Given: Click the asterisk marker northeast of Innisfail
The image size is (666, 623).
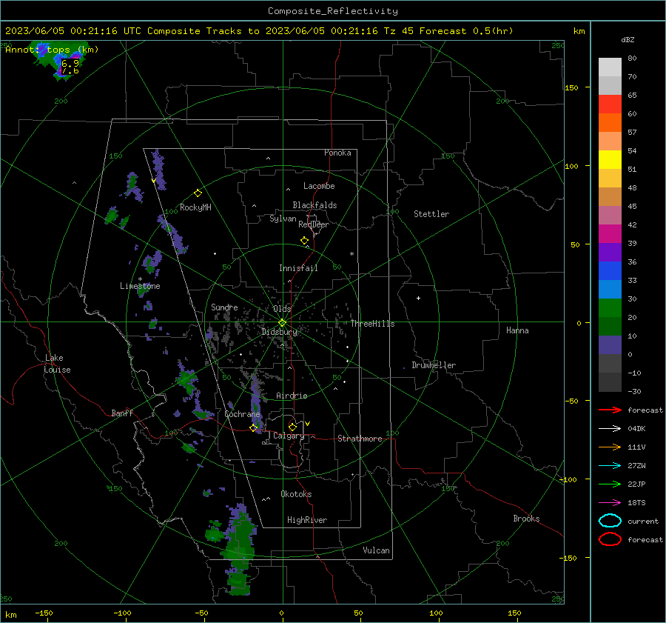Looking at the screenshot, I should click(351, 254).
